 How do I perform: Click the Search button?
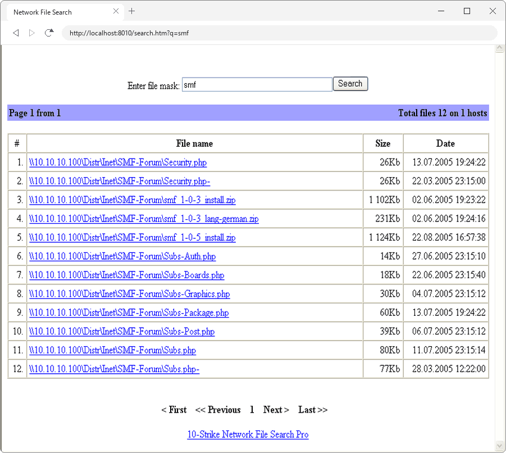click(x=350, y=84)
